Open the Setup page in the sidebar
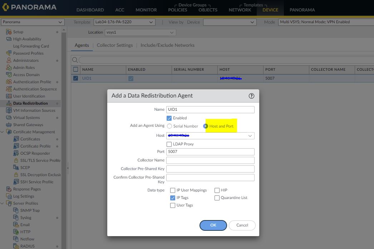This screenshot has width=374, height=249. [x=21, y=32]
